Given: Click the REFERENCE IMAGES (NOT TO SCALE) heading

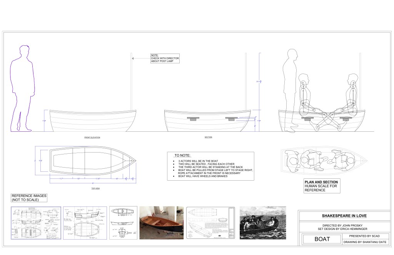Looking at the screenshot, I should [x=29, y=198].
